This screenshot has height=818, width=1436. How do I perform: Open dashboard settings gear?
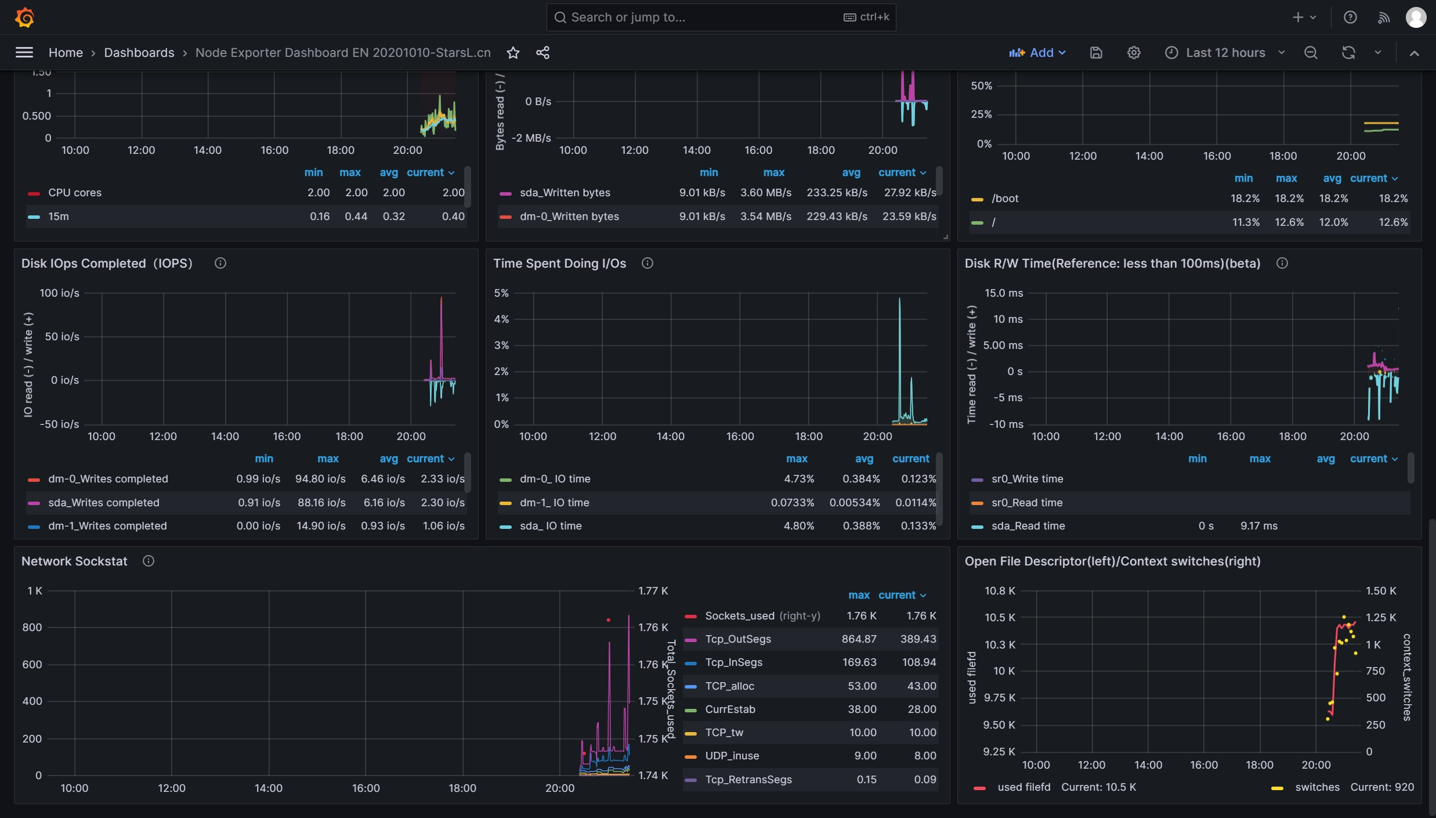click(x=1134, y=53)
